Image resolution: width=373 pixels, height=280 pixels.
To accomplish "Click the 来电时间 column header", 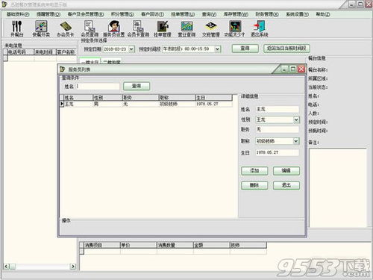I will [x=45, y=52].
